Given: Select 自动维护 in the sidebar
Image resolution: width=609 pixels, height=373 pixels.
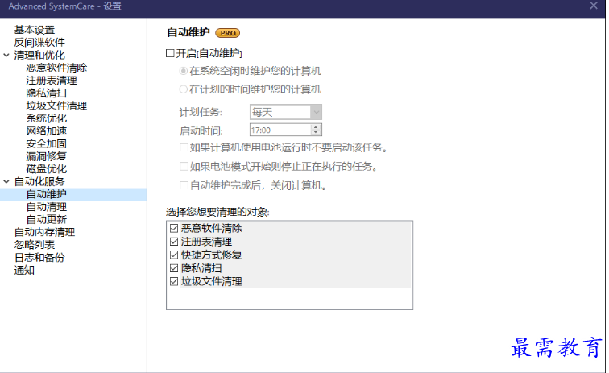Looking at the screenshot, I should (x=47, y=194).
